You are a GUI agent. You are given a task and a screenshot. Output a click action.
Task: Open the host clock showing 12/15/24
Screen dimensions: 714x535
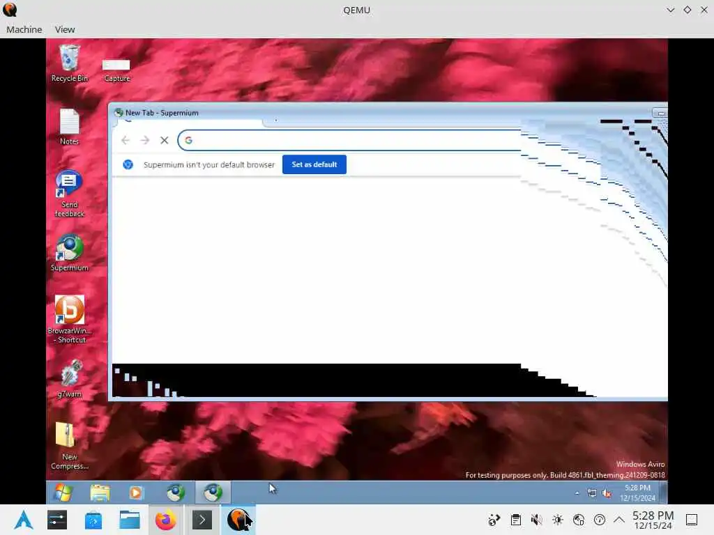(653, 520)
